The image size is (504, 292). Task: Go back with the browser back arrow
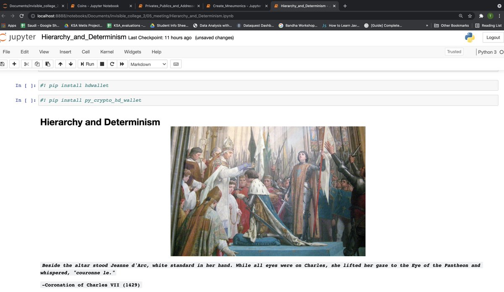point(4,16)
